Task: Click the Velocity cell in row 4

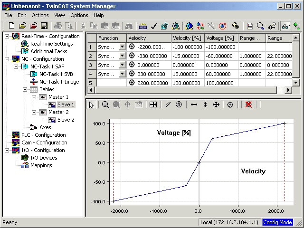Action: (149, 74)
